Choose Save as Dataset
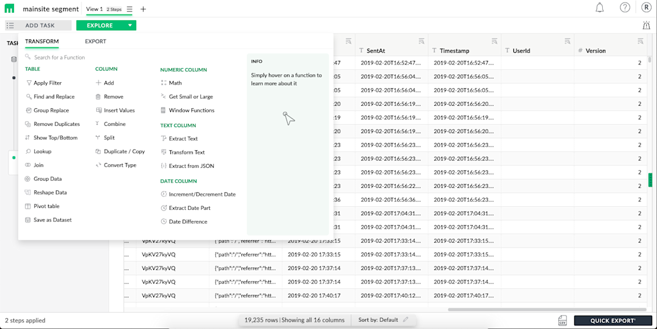 48,220
